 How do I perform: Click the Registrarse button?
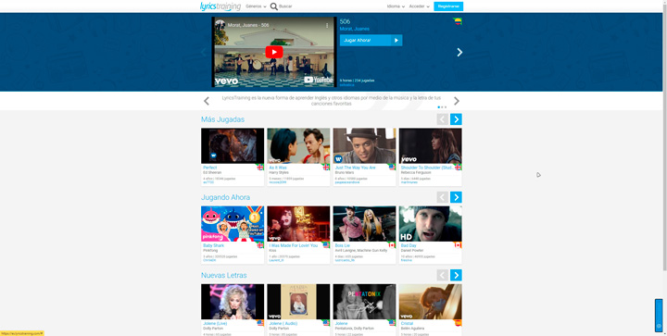[x=448, y=6]
